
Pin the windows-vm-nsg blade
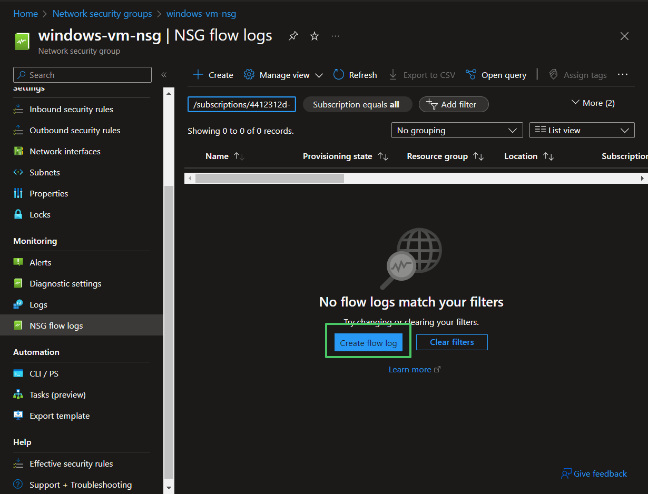point(293,36)
